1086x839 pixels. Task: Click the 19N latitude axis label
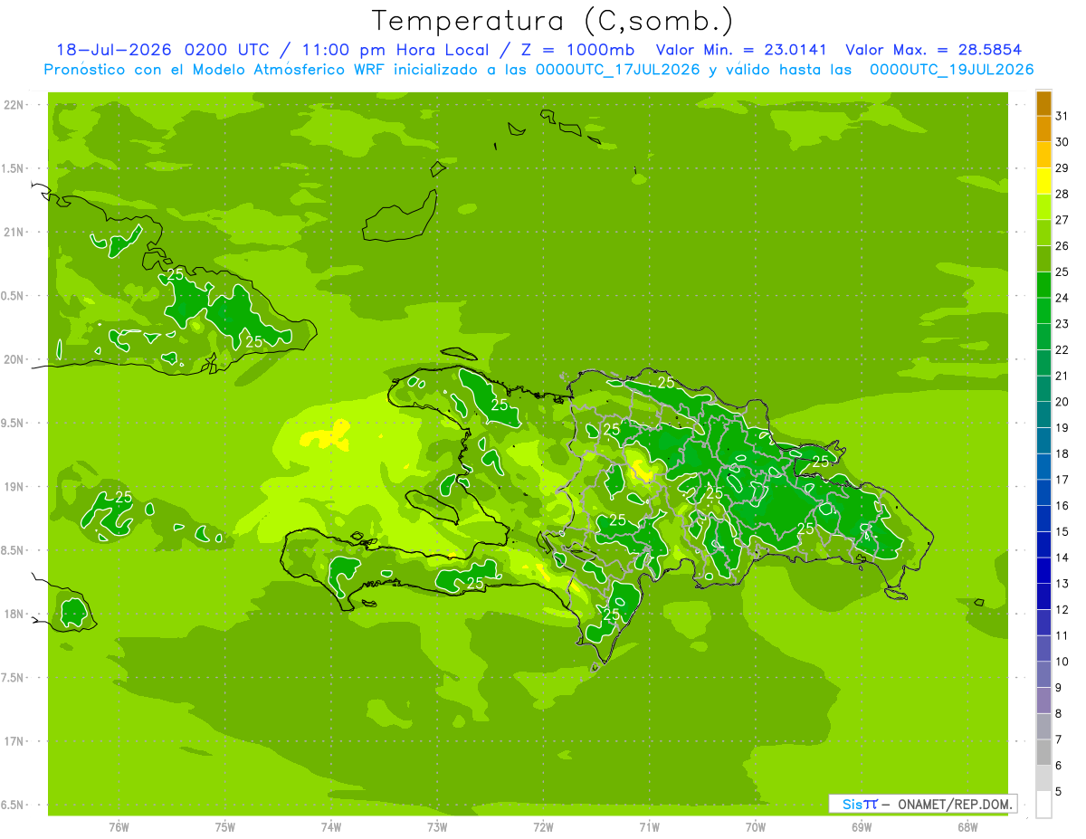pyautogui.click(x=14, y=486)
